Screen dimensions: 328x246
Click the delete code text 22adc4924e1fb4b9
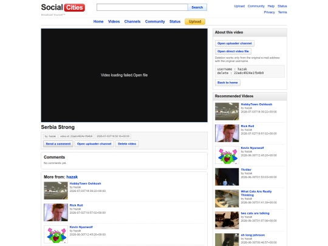(x=248, y=73)
